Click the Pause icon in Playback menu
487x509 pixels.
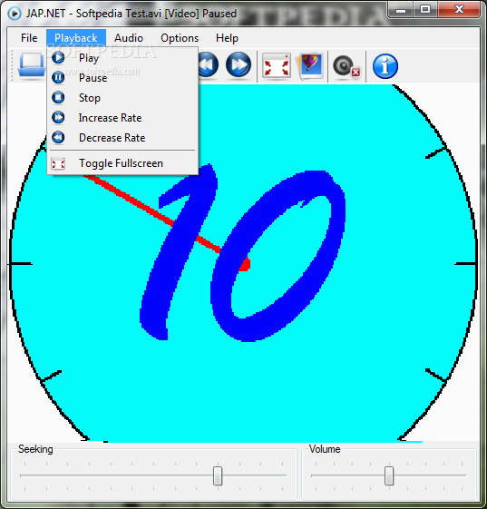point(58,78)
